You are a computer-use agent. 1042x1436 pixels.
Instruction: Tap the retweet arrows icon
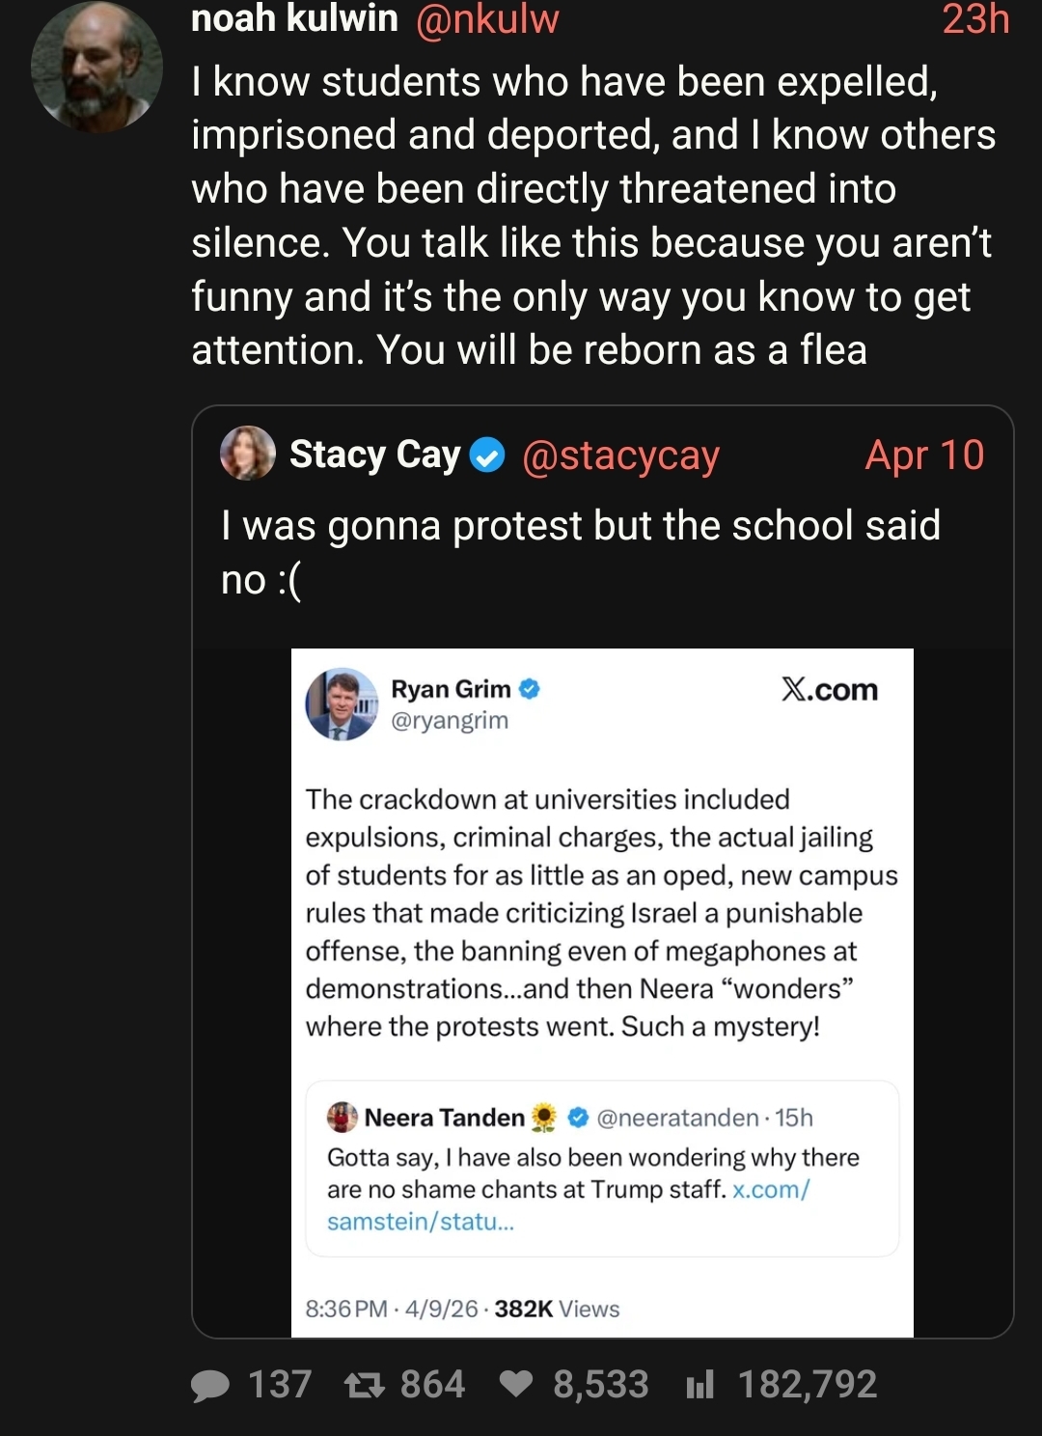point(365,1386)
